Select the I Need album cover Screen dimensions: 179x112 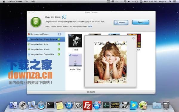click(75, 41)
